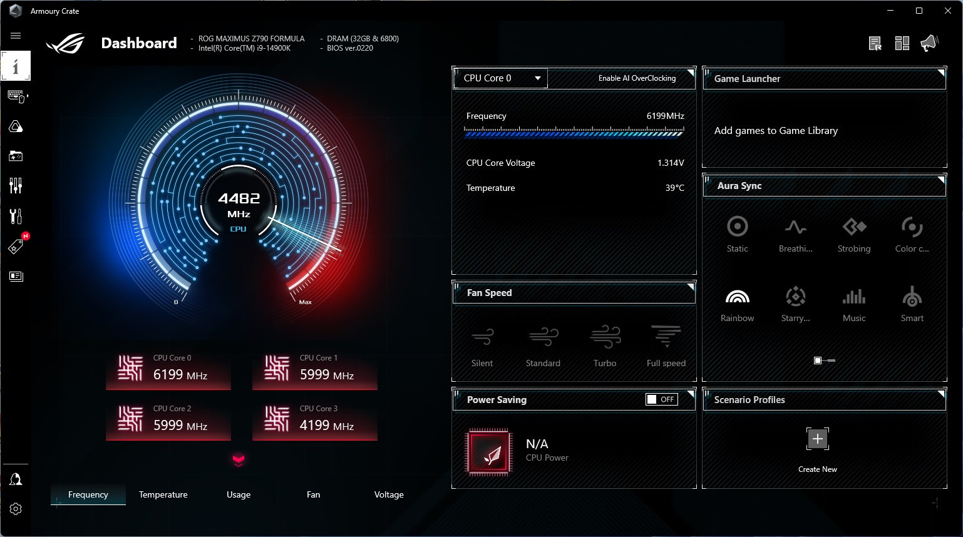Viewport: 963px width, 537px height.
Task: Open Scenario Profiles sliders sidebar icon
Action: tap(16, 185)
